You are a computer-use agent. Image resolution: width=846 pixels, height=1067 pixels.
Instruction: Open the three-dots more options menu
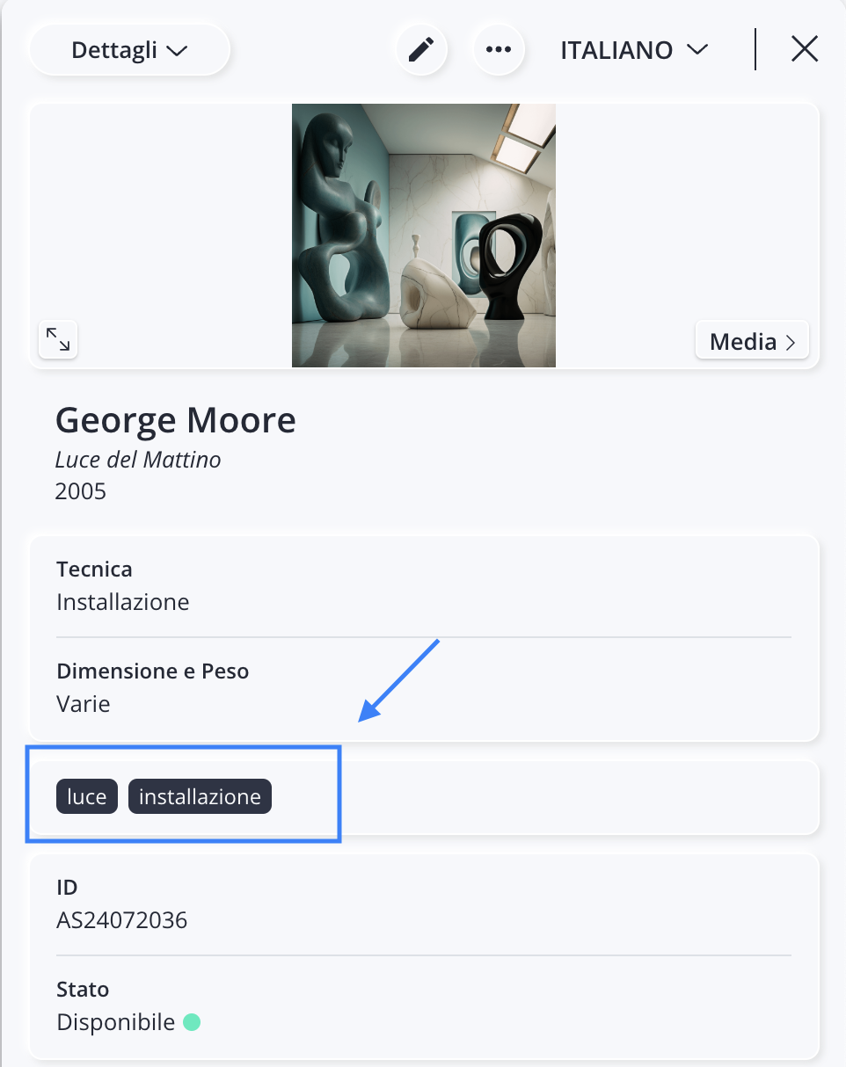click(x=499, y=50)
